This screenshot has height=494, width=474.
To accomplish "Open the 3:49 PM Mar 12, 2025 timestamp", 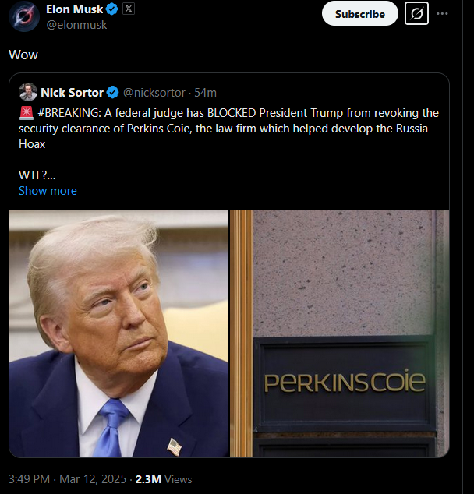I will [x=68, y=479].
